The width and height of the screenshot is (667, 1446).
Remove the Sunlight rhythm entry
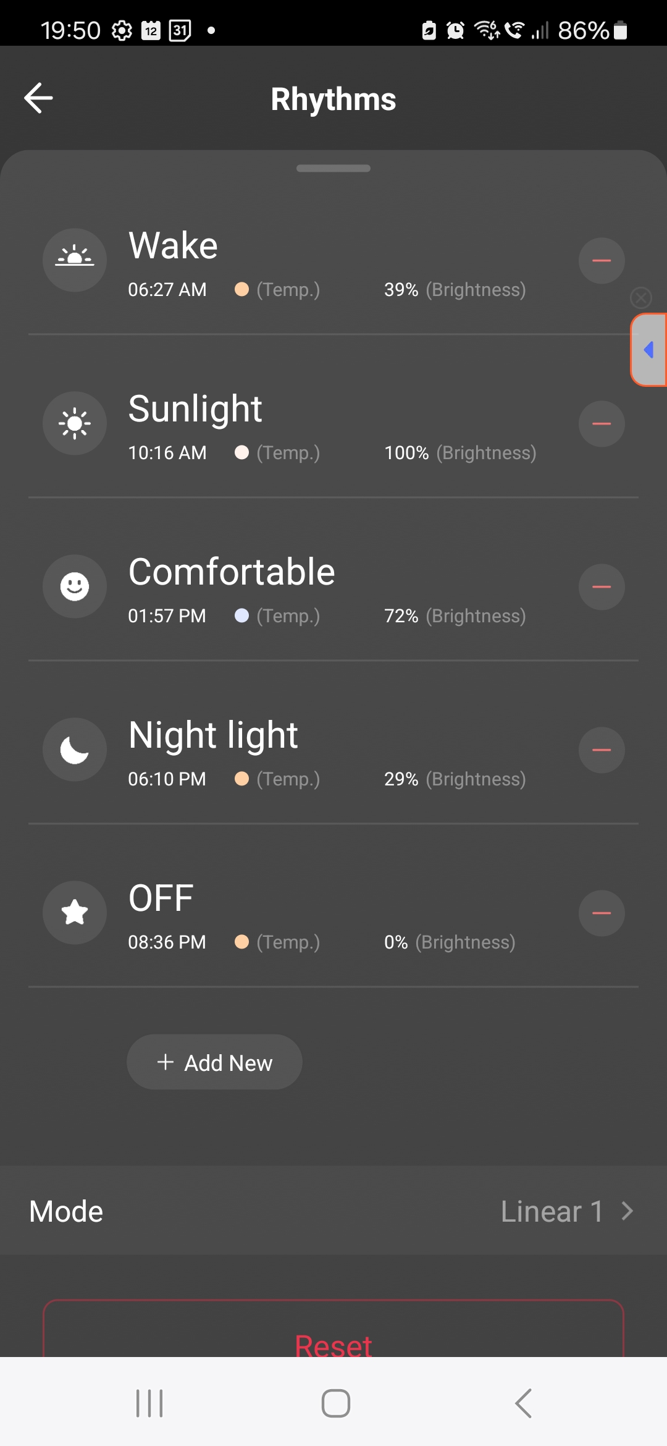point(602,424)
